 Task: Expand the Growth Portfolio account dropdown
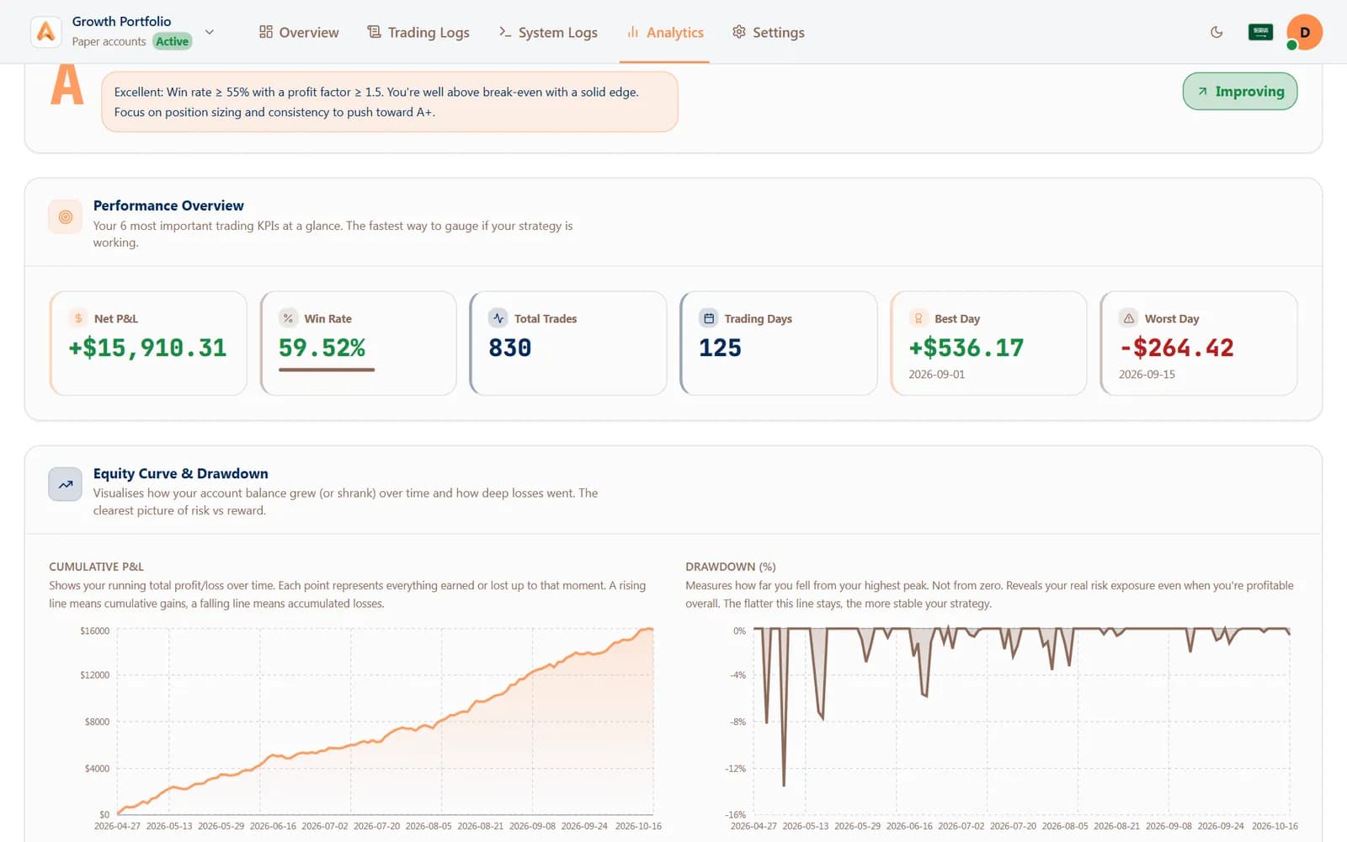[x=210, y=32]
